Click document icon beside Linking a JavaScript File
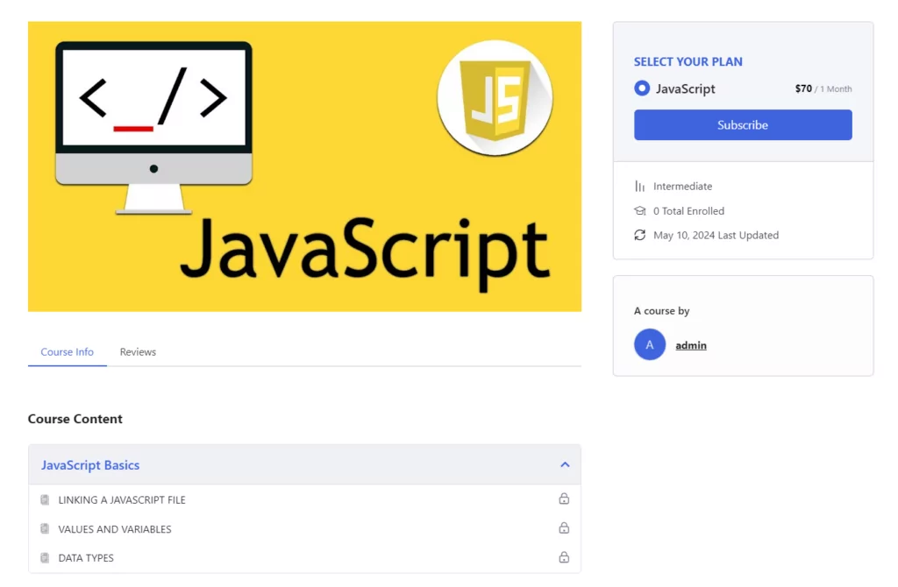This screenshot has height=587, width=898. [x=45, y=499]
